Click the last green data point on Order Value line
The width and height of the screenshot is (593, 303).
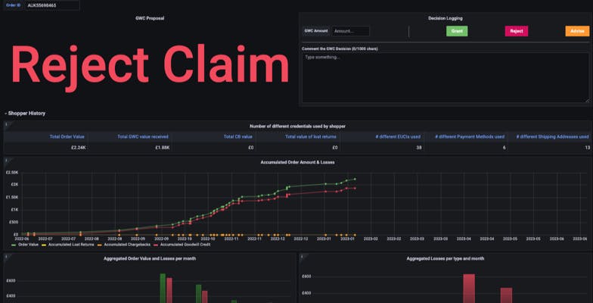[x=355, y=179]
